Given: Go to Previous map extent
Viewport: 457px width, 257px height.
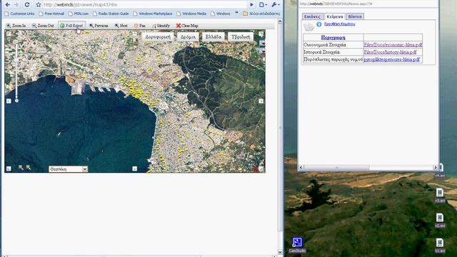Looking at the screenshot, I should click(x=99, y=26).
